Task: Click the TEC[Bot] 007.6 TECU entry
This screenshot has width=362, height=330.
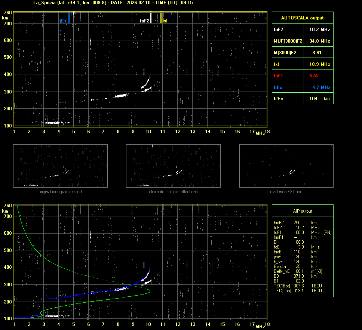Action: point(298,286)
